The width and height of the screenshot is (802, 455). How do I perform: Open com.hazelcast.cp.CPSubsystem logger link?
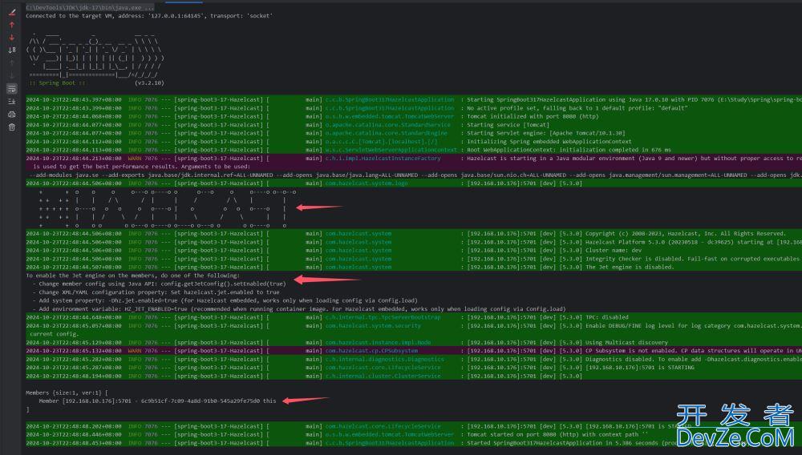coord(372,351)
